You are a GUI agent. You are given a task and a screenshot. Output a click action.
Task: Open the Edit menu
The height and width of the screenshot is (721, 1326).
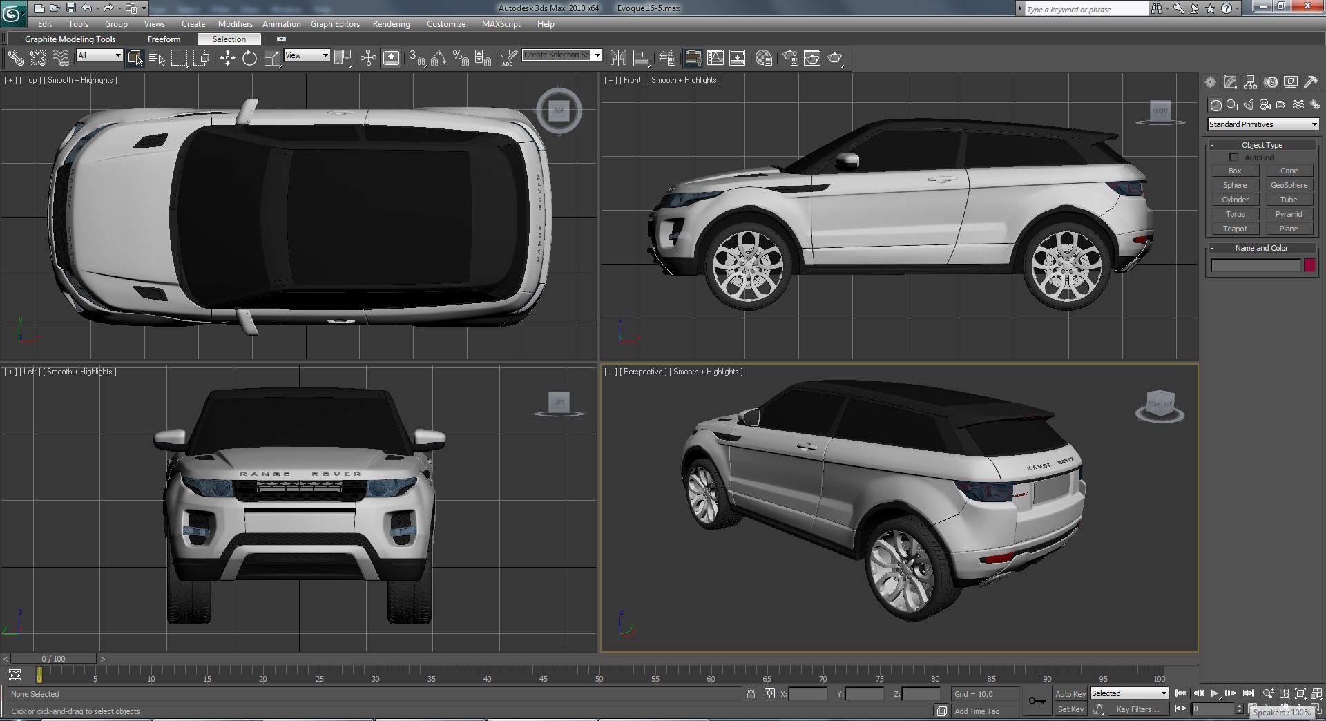click(45, 24)
